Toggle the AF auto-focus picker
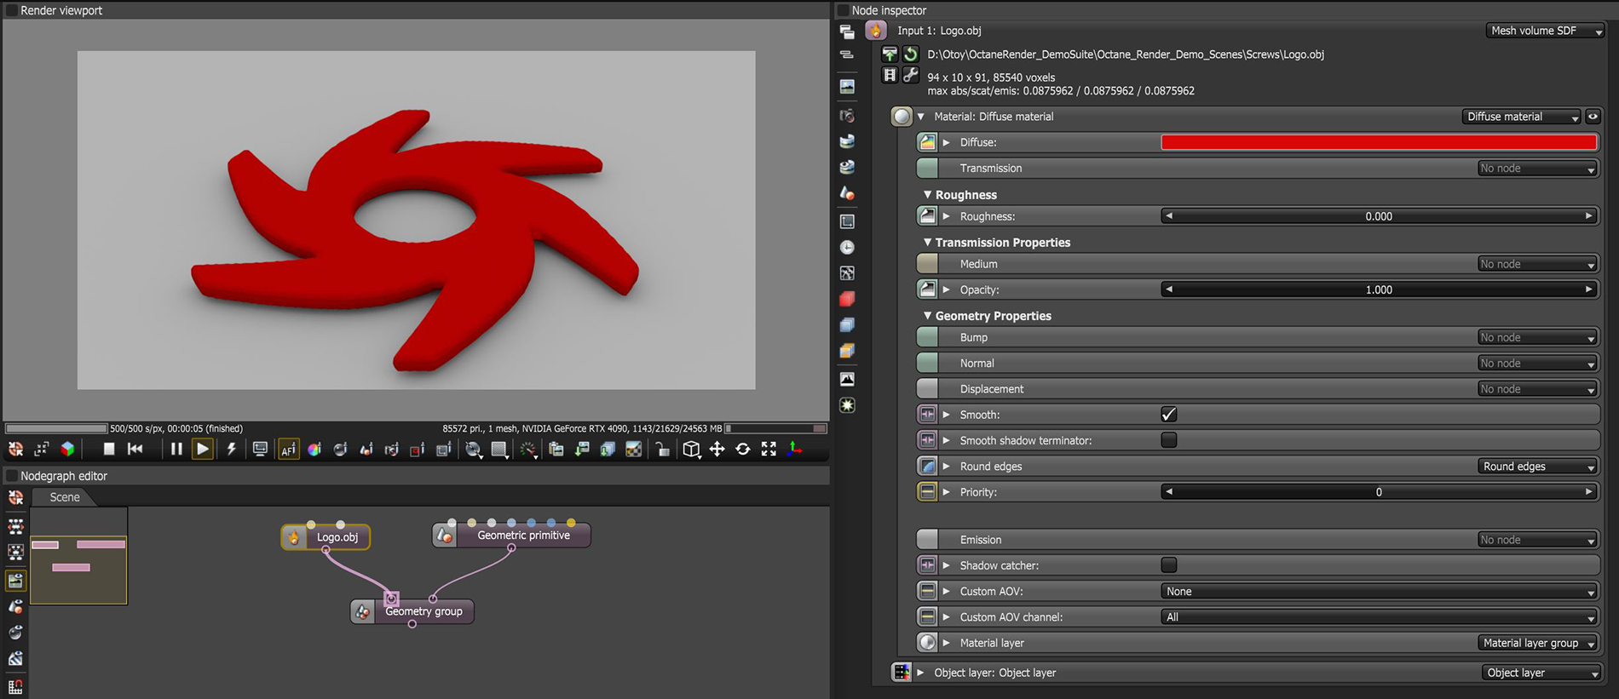Viewport: 1619px width, 699px height. click(x=288, y=449)
